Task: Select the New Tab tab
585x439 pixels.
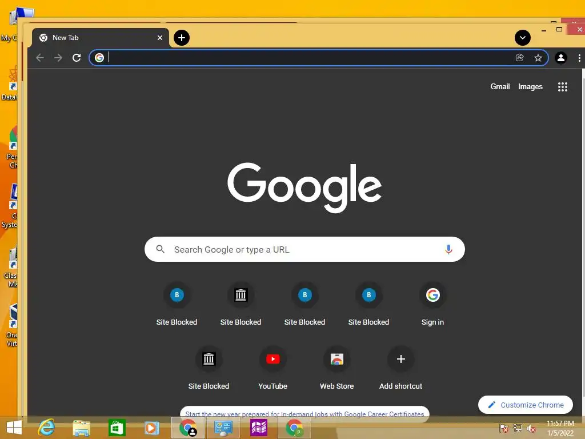Action: (101, 38)
